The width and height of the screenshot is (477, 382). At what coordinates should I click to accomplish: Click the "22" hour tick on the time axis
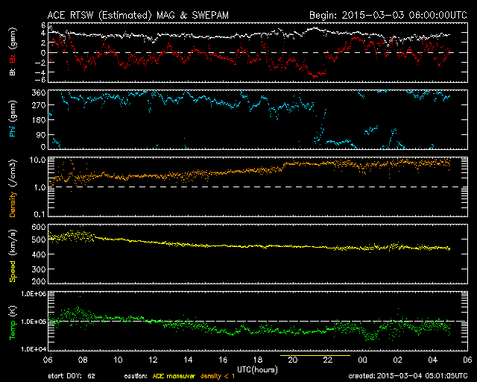click(328, 360)
